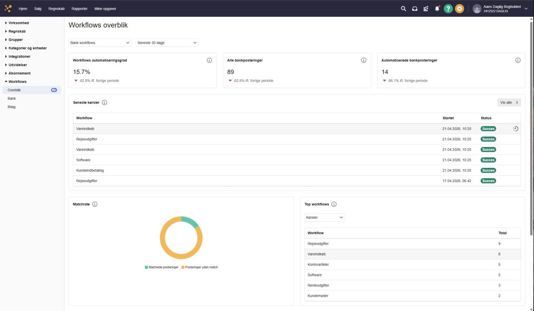Click the Vis alle button
Image resolution: width=534 pixels, height=311 pixels.
coord(509,102)
